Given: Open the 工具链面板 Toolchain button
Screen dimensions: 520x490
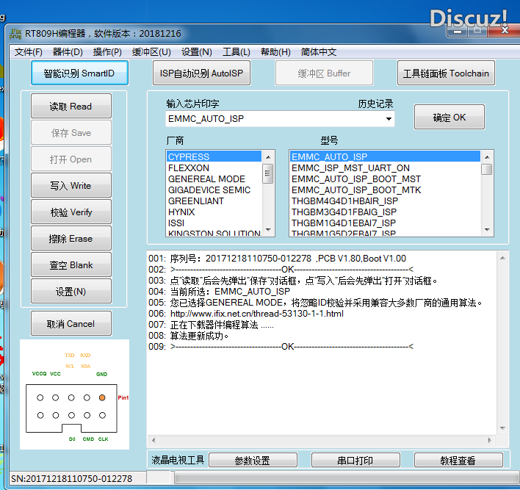Looking at the screenshot, I should click(x=446, y=73).
